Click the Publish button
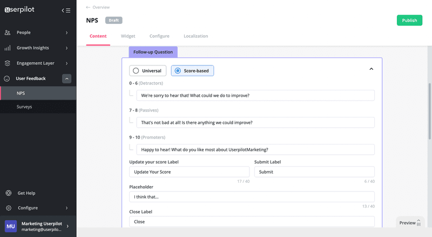This screenshot has width=432, height=237. pos(409,21)
